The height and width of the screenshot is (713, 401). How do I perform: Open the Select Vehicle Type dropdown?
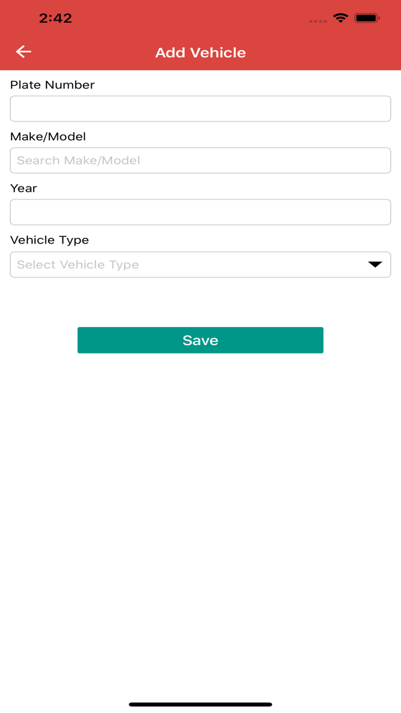click(200, 264)
